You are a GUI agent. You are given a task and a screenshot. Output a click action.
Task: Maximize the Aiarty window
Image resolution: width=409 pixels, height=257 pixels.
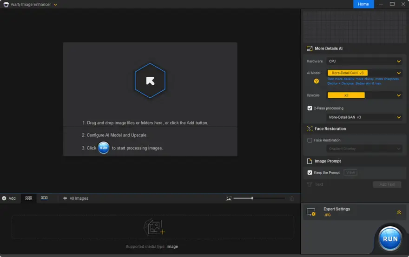pos(392,4)
